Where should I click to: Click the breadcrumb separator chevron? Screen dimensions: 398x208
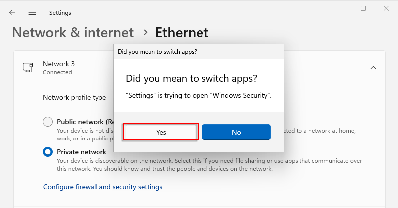(145, 32)
